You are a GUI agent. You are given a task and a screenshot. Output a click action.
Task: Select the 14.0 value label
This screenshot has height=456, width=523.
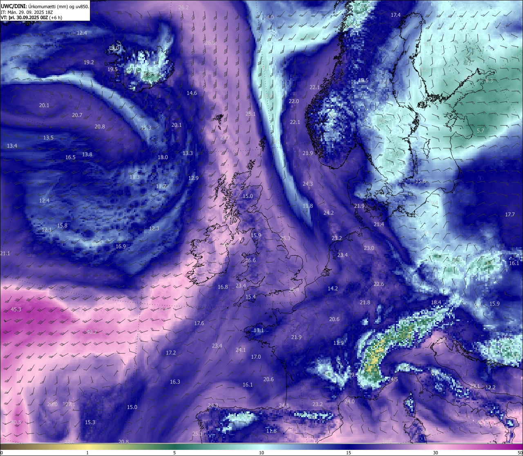coord(268,18)
